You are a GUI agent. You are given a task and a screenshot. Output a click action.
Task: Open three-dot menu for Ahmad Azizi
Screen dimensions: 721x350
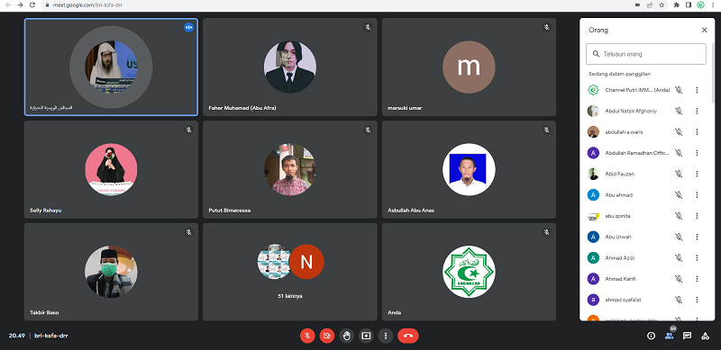697,257
